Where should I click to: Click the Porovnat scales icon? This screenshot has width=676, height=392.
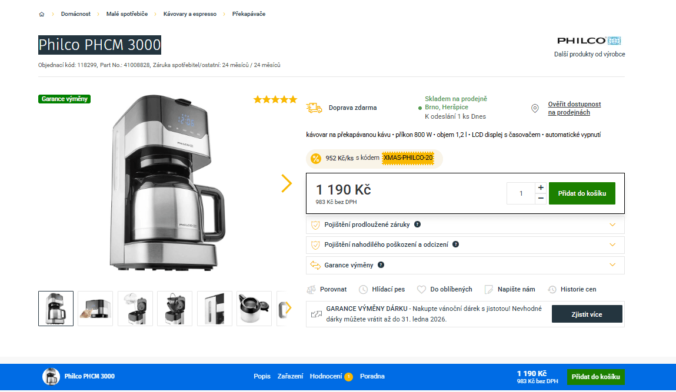click(x=312, y=289)
